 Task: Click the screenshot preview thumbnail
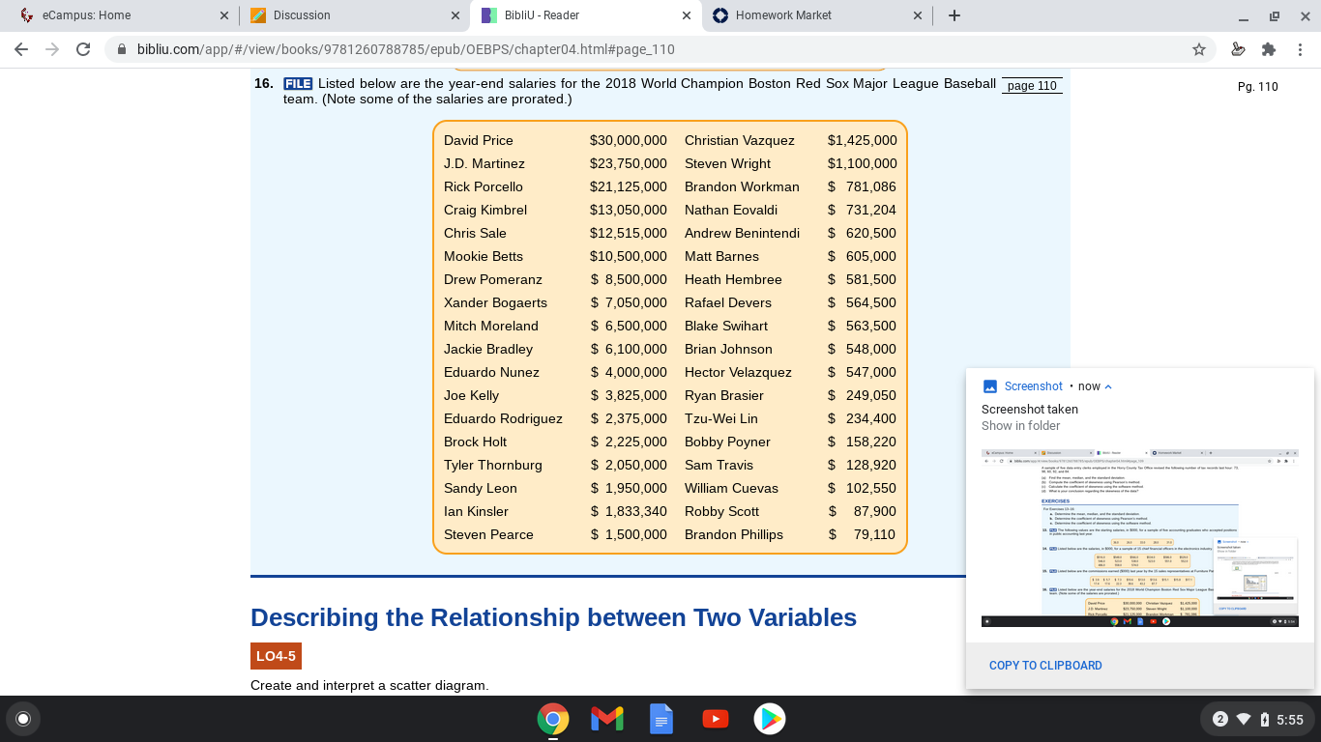(x=1140, y=538)
